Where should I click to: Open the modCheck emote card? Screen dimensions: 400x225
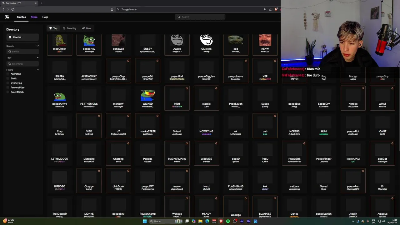click(60, 45)
